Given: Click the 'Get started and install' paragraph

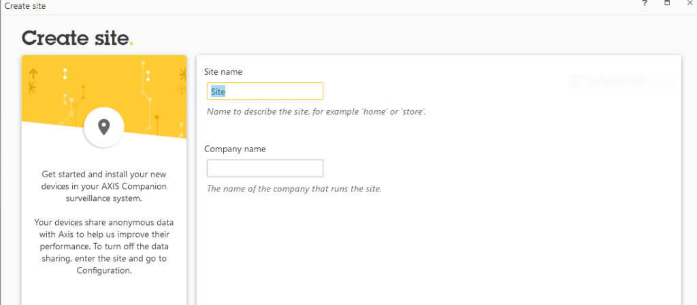Looking at the screenshot, I should tap(103, 187).
